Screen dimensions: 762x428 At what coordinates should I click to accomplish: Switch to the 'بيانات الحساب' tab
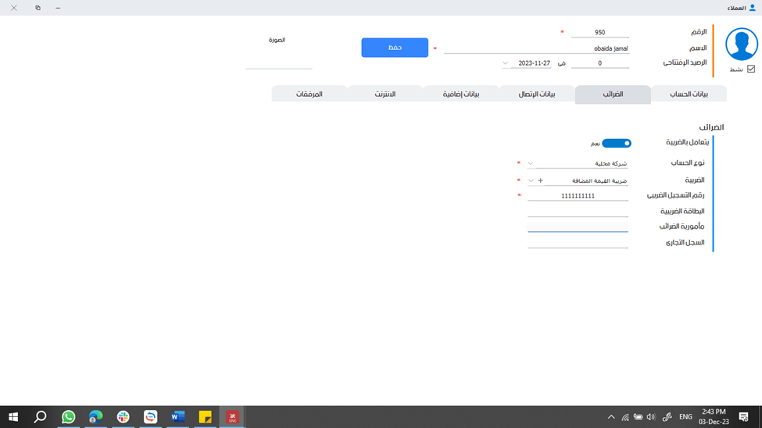coord(689,95)
